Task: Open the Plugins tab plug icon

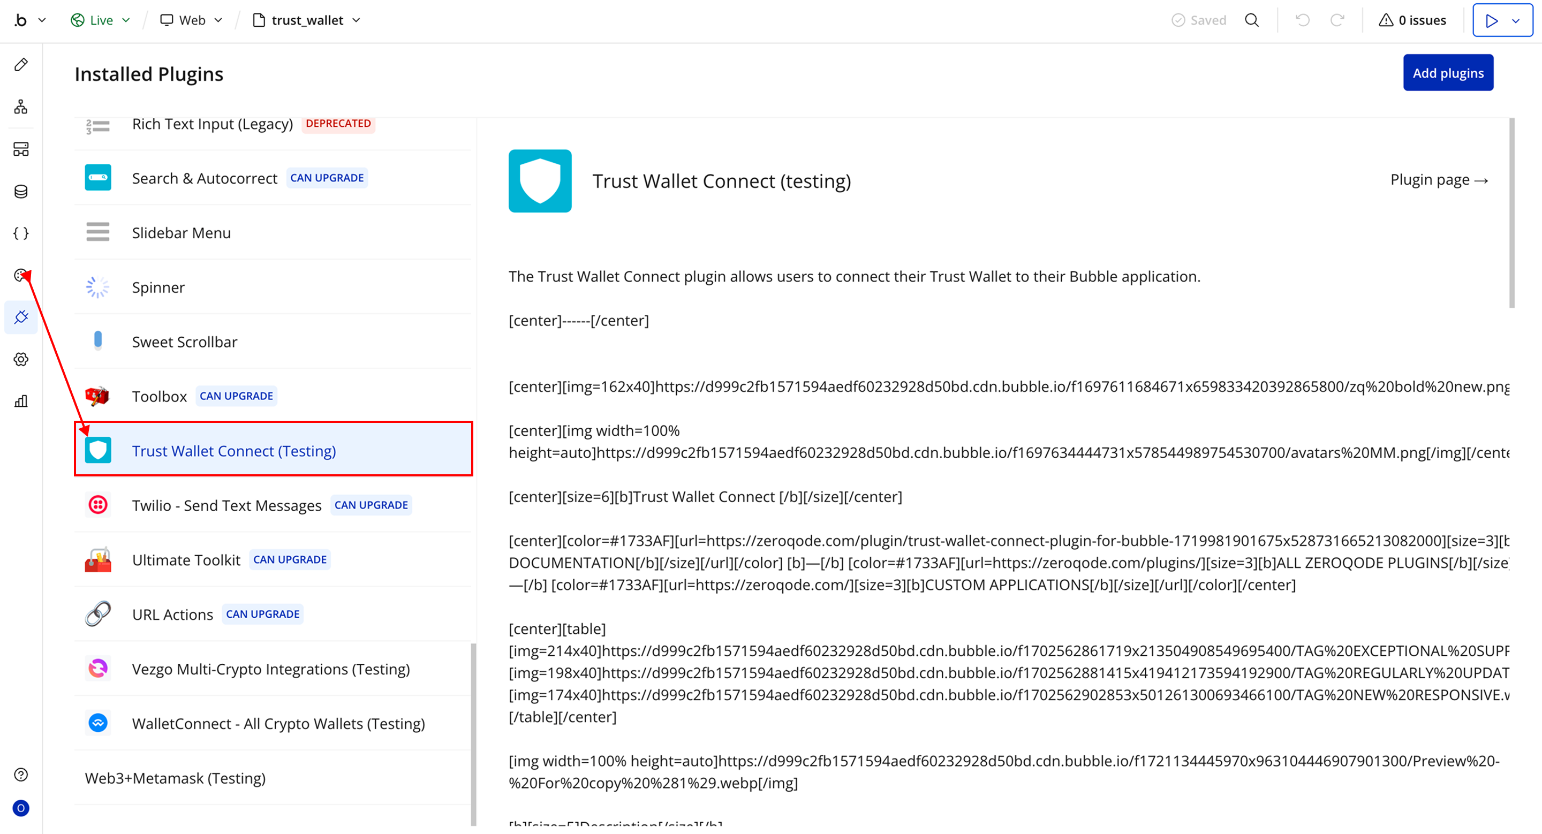Action: click(21, 317)
